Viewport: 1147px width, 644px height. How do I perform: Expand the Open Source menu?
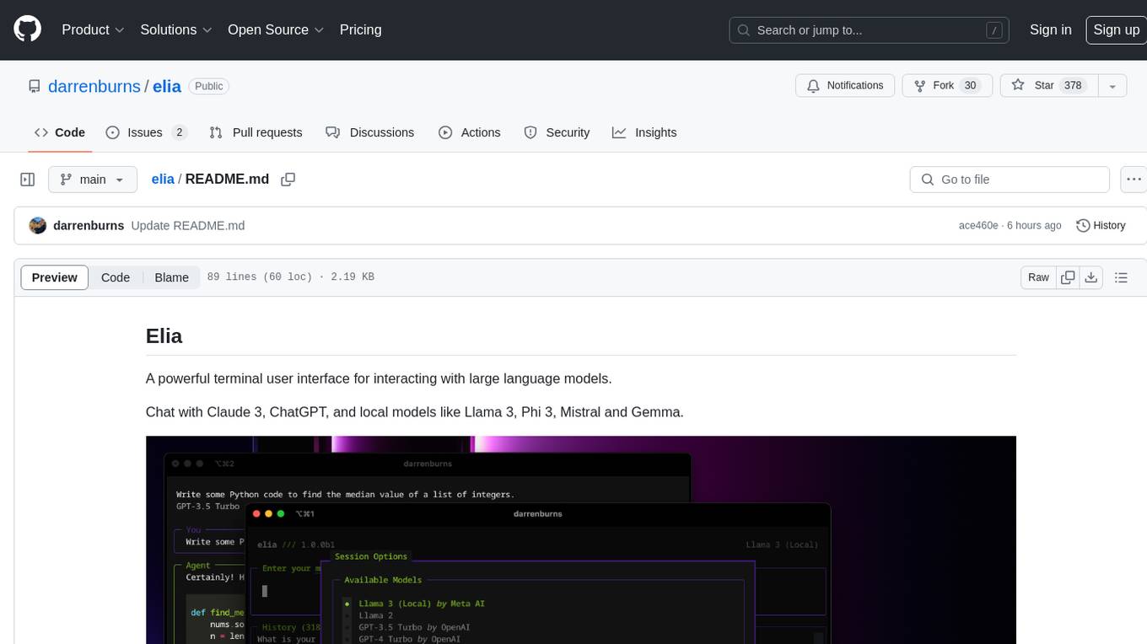click(x=276, y=30)
